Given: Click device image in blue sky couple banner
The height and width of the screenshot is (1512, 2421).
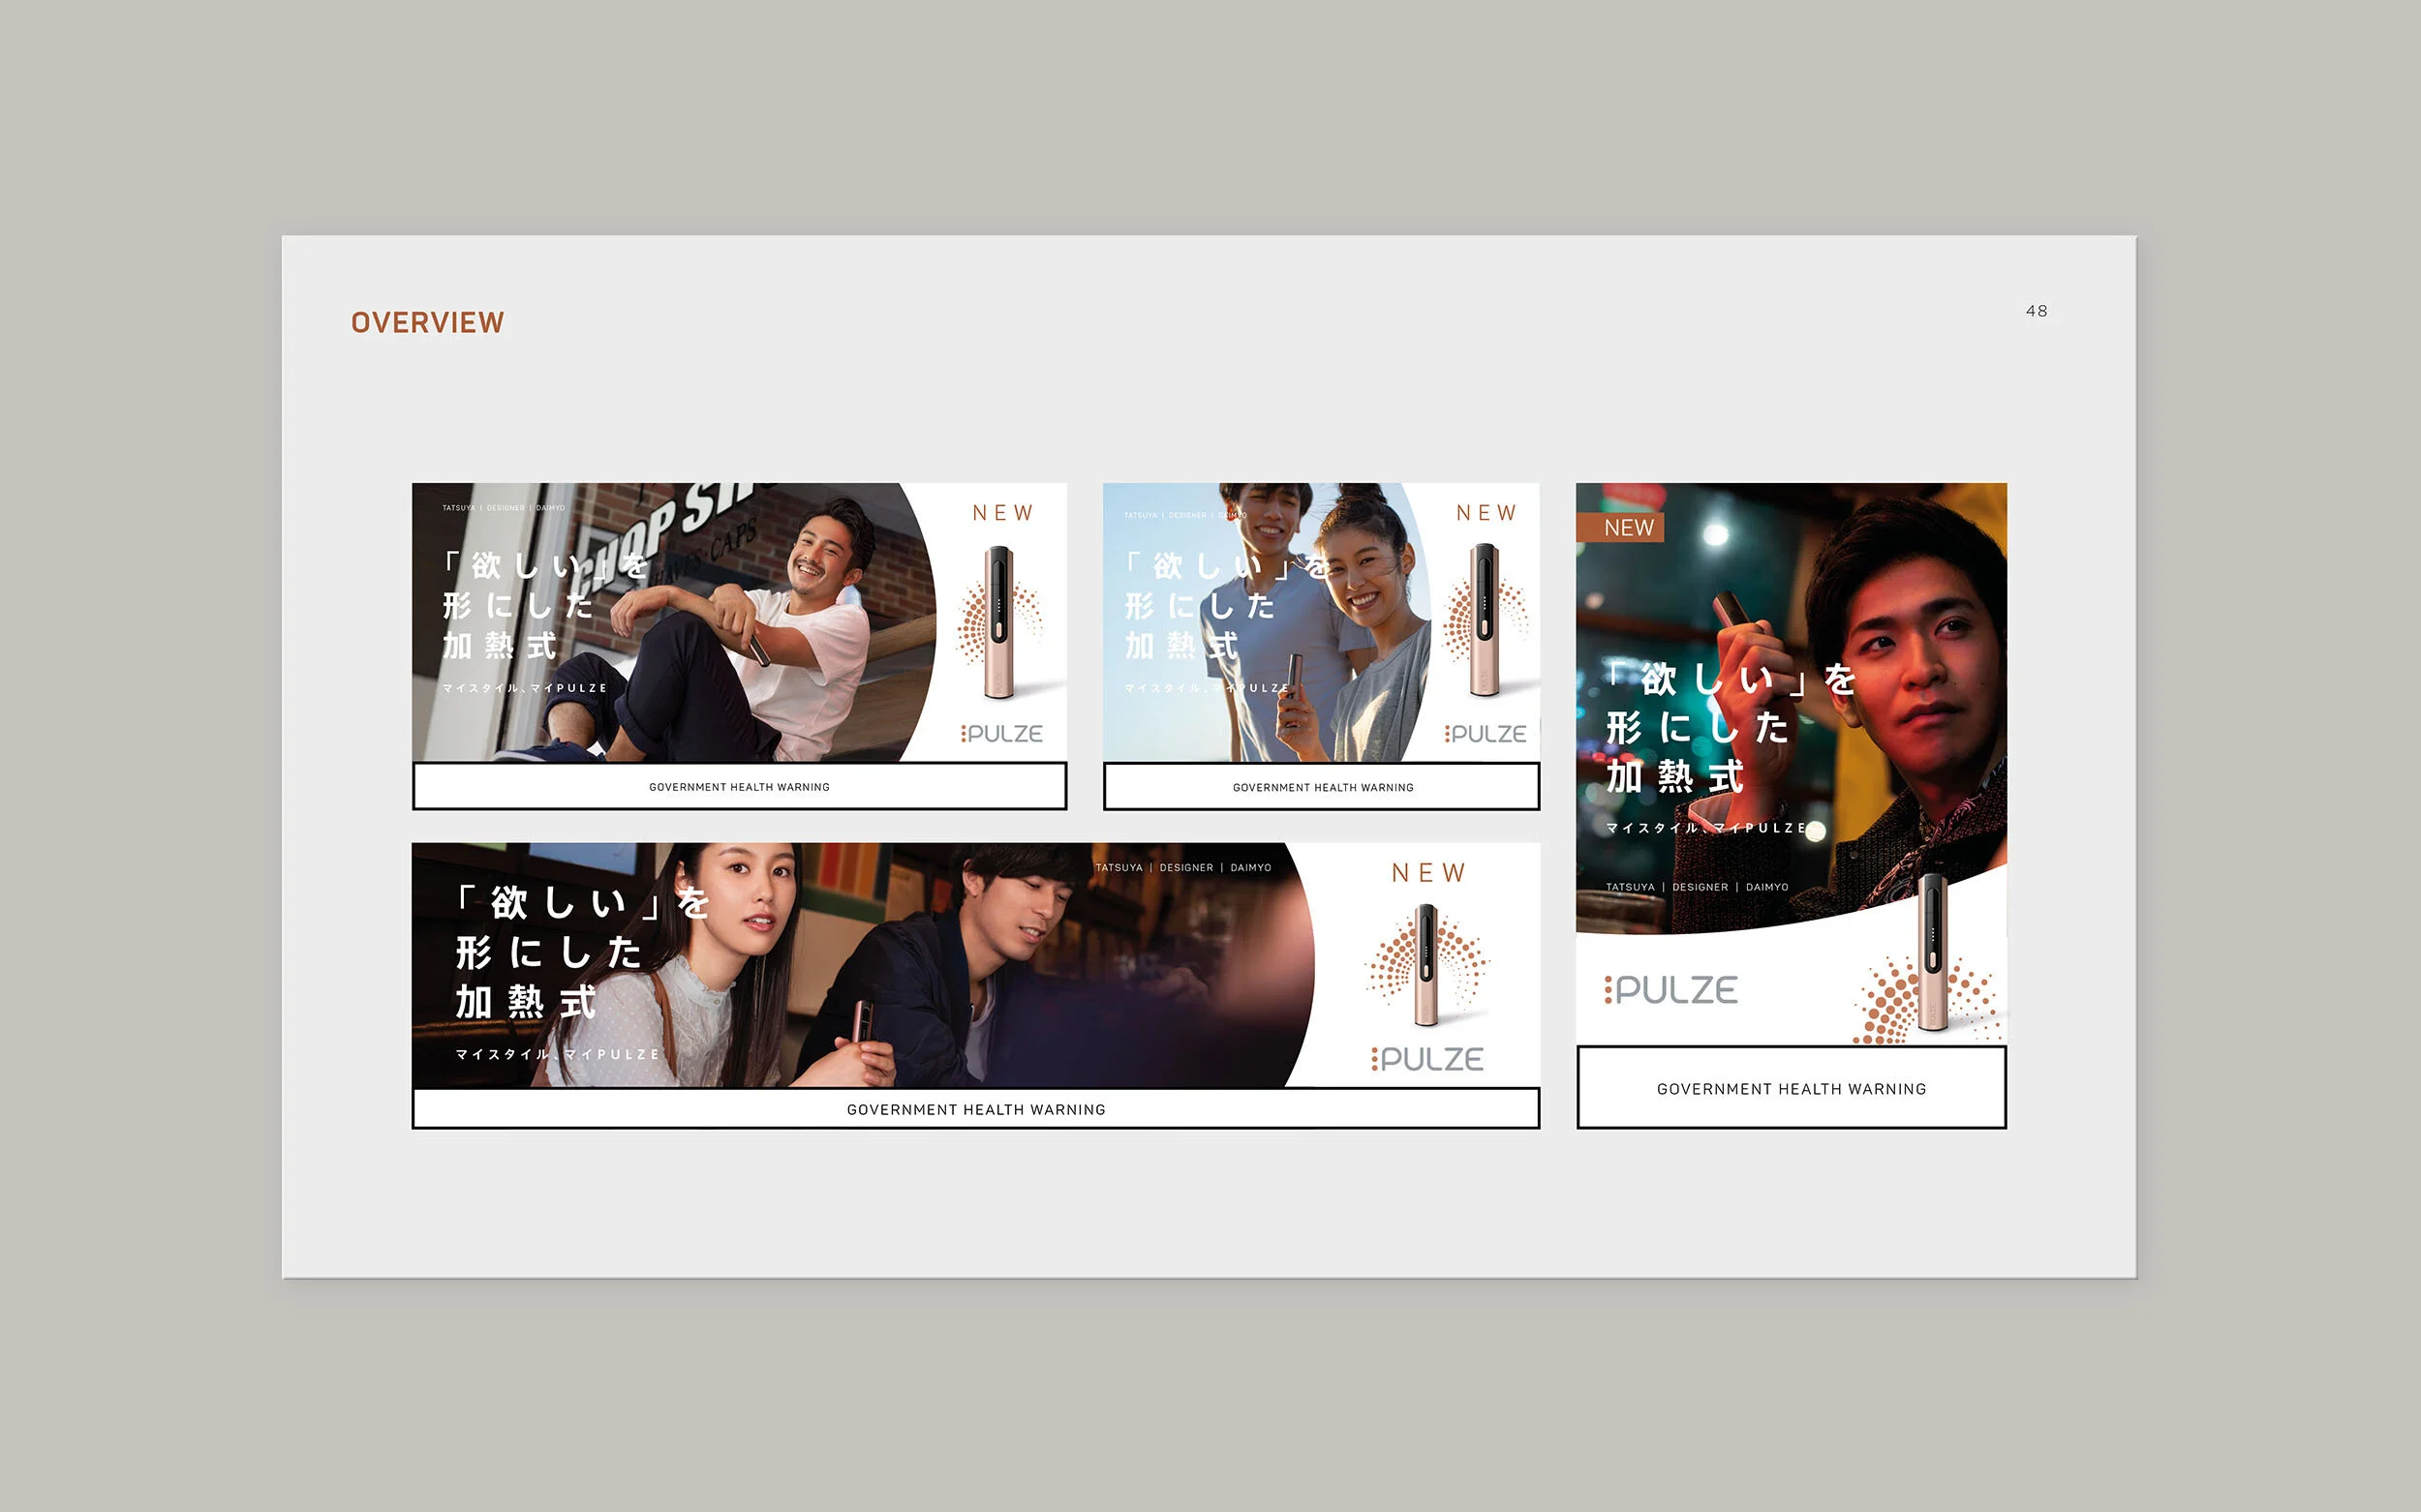Looking at the screenshot, I should pos(1484,620).
